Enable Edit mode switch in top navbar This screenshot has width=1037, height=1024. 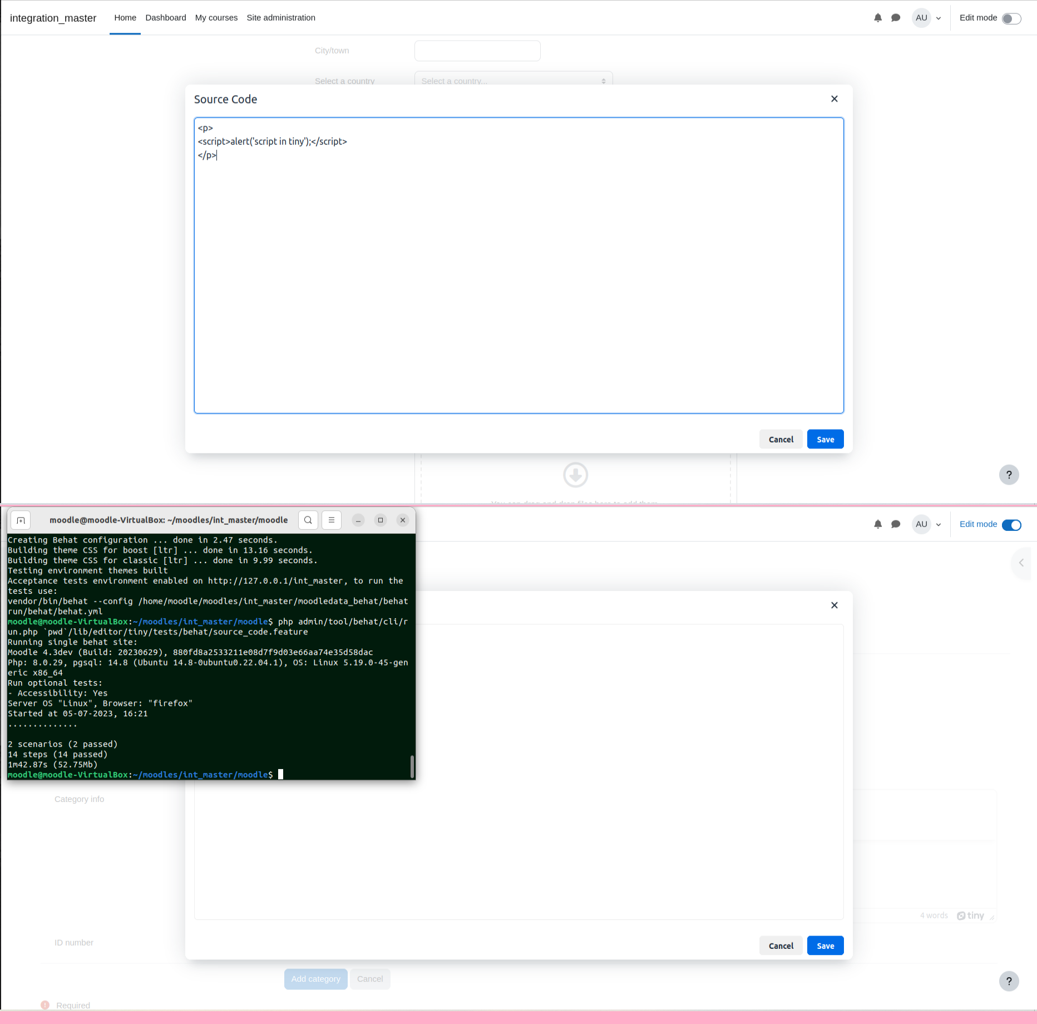[x=1011, y=18]
